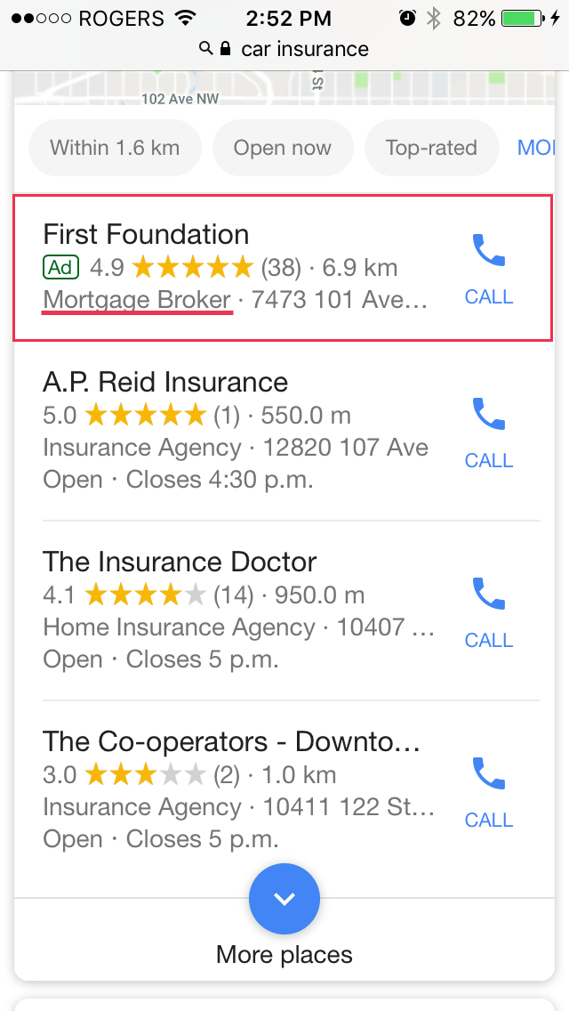569x1011 pixels.
Task: Show more filter options
Action: pyautogui.click(x=537, y=148)
